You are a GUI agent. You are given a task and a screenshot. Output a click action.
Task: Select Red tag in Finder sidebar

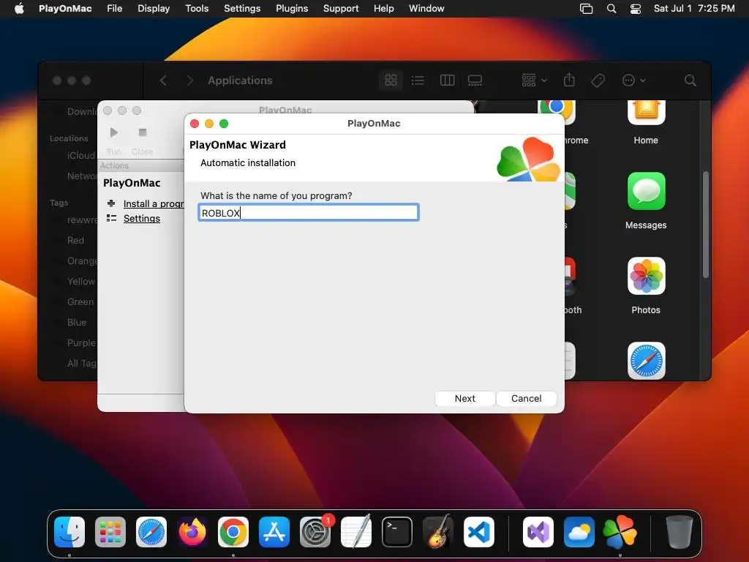point(75,240)
